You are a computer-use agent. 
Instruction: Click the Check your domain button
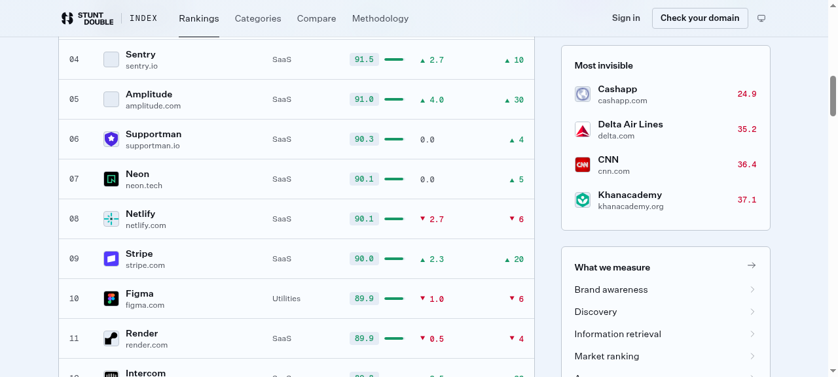(700, 18)
